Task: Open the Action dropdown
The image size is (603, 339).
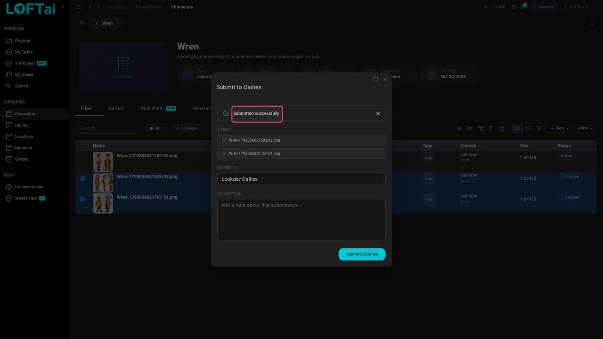Action: (585, 128)
